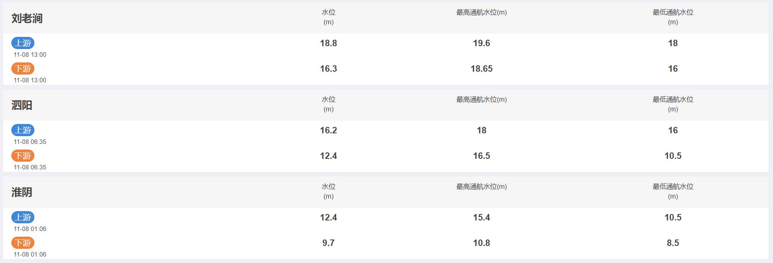Click 刘老涧 downstream max navigable level 18.65
The image size is (773, 263).
[481, 69]
